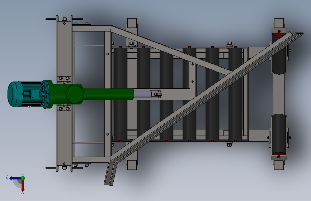Select the round green gearbox housing
The width and height of the screenshot is (311, 201).
74,94
